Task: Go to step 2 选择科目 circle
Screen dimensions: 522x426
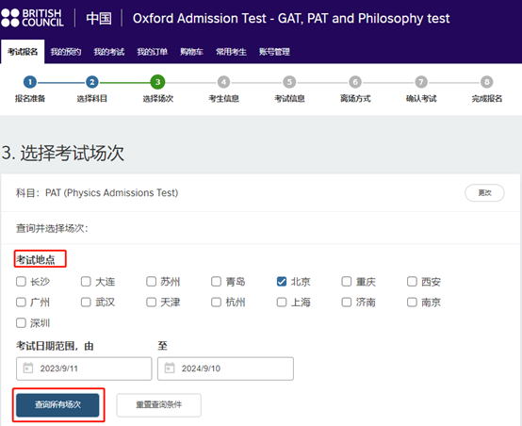Action: 92,82
